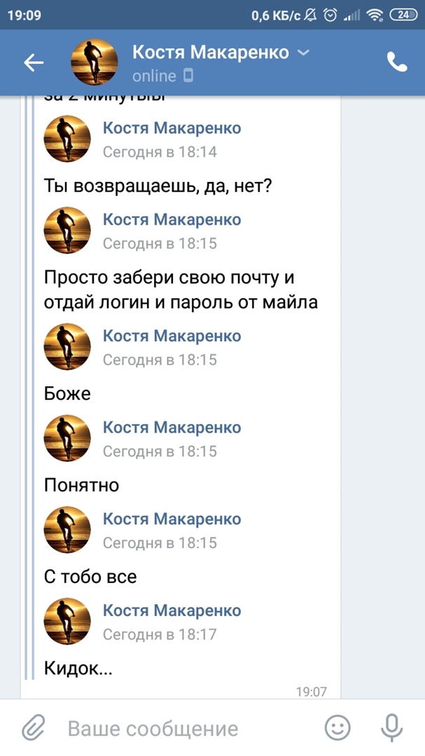Viewport: 425px width, 756px height.
Task: Select the message "С тобо все"
Action: 90,577
